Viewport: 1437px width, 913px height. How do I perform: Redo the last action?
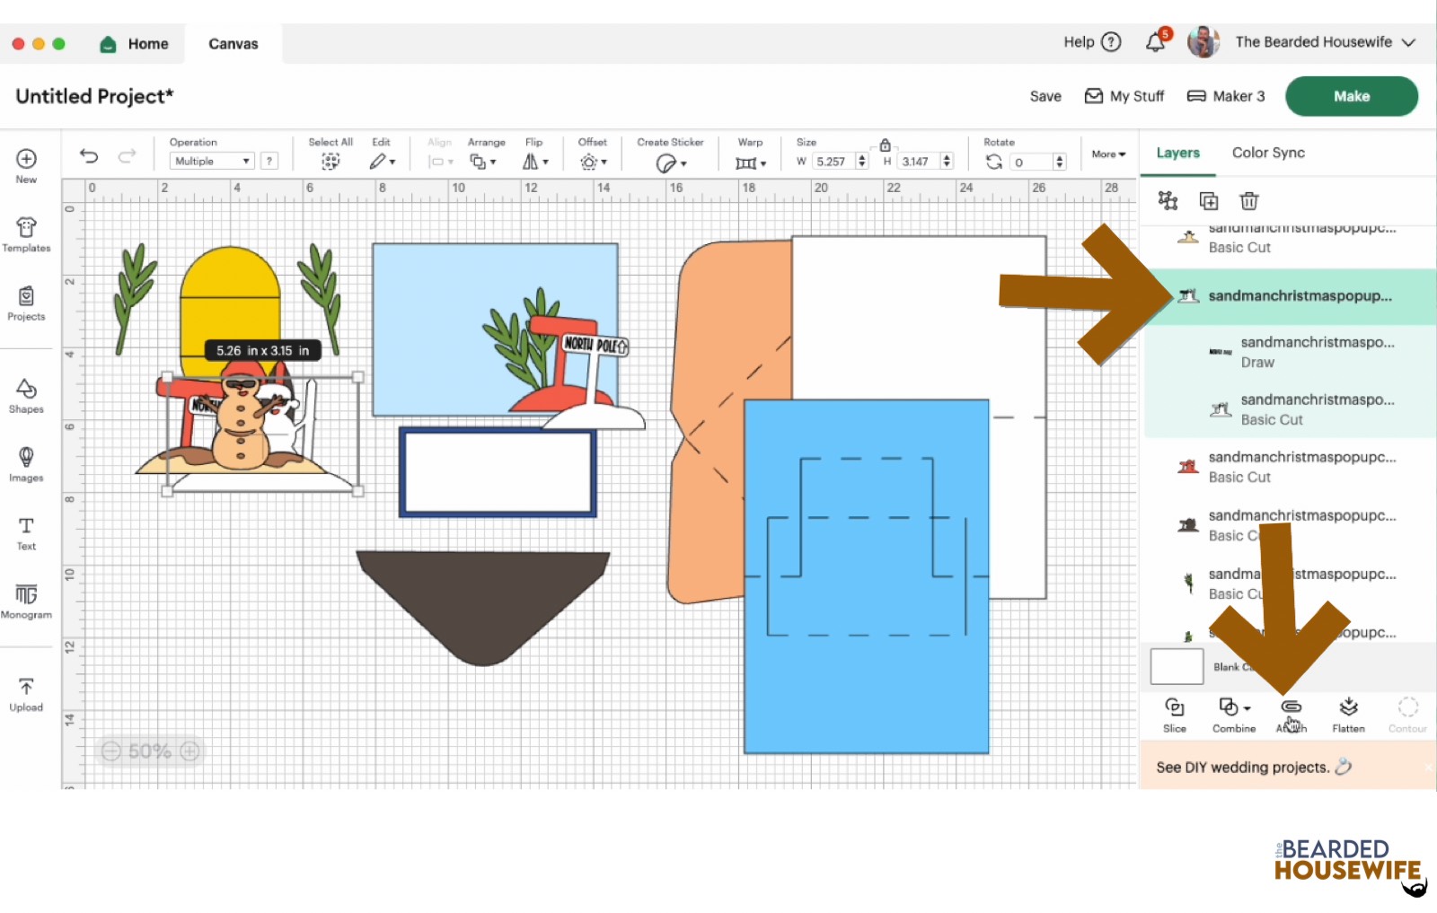click(x=127, y=156)
